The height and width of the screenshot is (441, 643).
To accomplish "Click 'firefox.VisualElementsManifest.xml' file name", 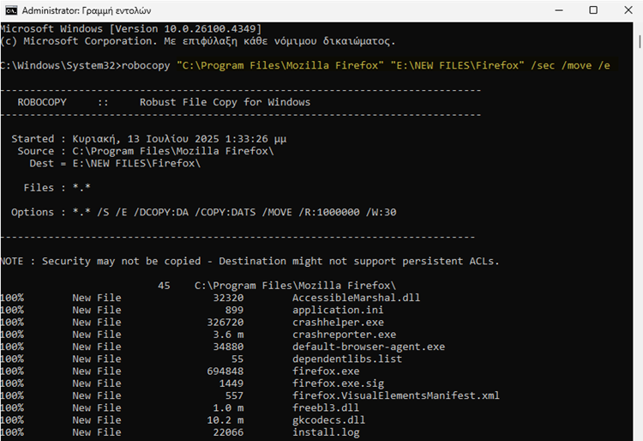I will pyautogui.click(x=396, y=396).
